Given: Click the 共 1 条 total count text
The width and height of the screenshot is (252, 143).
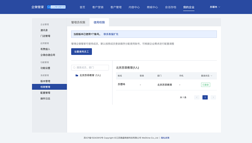Looking at the screenshot, I should click(183, 97).
